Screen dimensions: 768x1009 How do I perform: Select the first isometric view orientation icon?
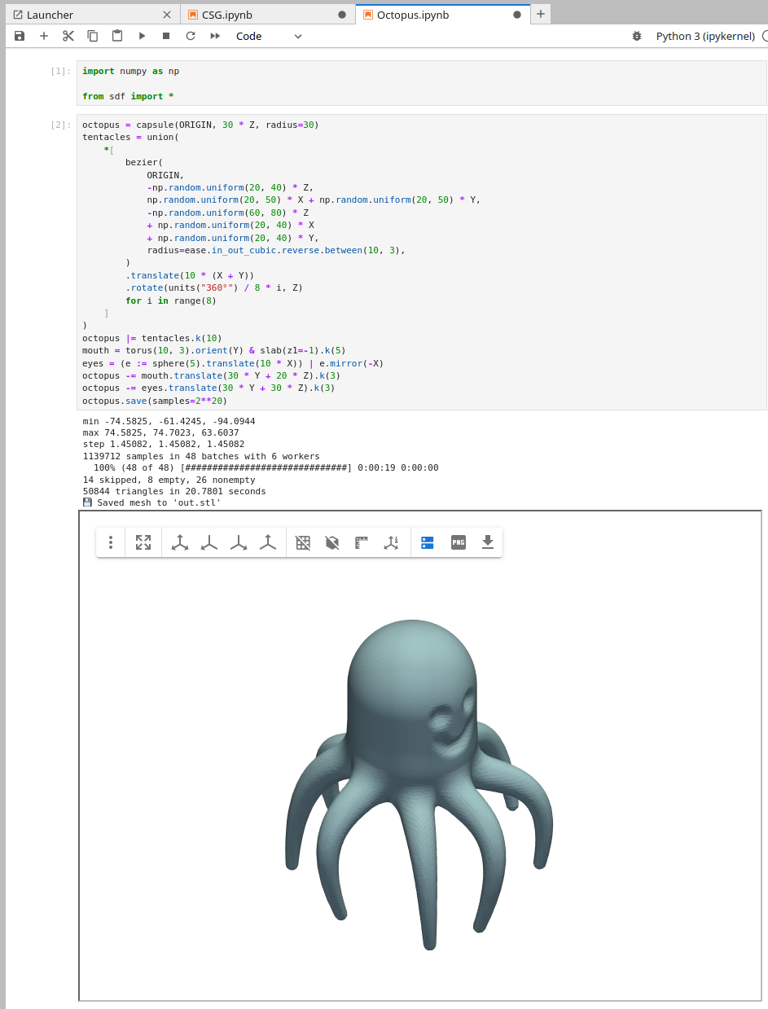point(180,542)
